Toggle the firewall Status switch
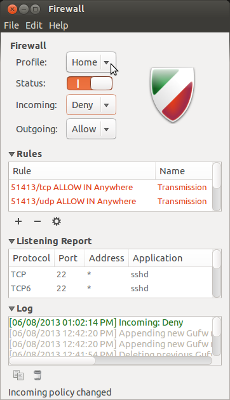The image size is (230, 400). click(90, 83)
